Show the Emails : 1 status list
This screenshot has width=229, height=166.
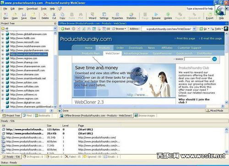tap(111, 157)
